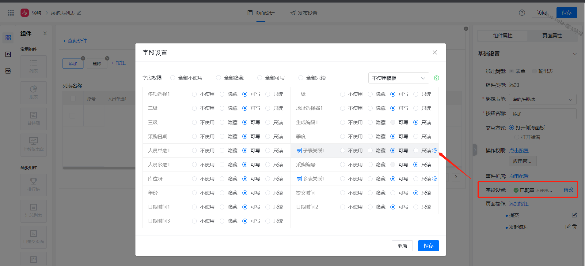The height and width of the screenshot is (266, 585).
Task: Pick the 自定义页面 component tile
Action: pyautogui.click(x=33, y=237)
